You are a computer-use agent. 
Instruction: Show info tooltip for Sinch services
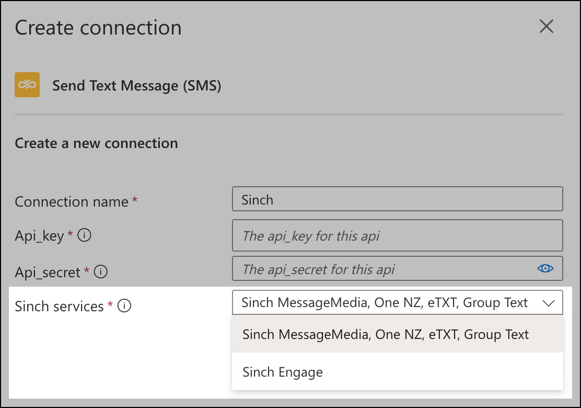(124, 305)
